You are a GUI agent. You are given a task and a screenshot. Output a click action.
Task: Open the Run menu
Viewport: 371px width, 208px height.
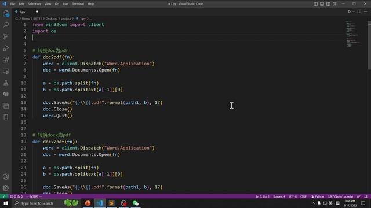point(66,4)
